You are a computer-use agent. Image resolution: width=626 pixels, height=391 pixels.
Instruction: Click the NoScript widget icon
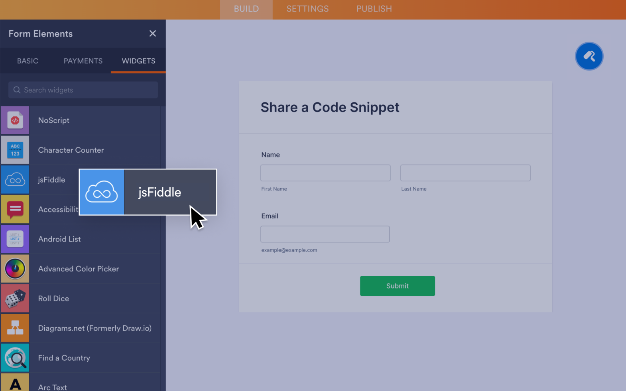pyautogui.click(x=15, y=120)
